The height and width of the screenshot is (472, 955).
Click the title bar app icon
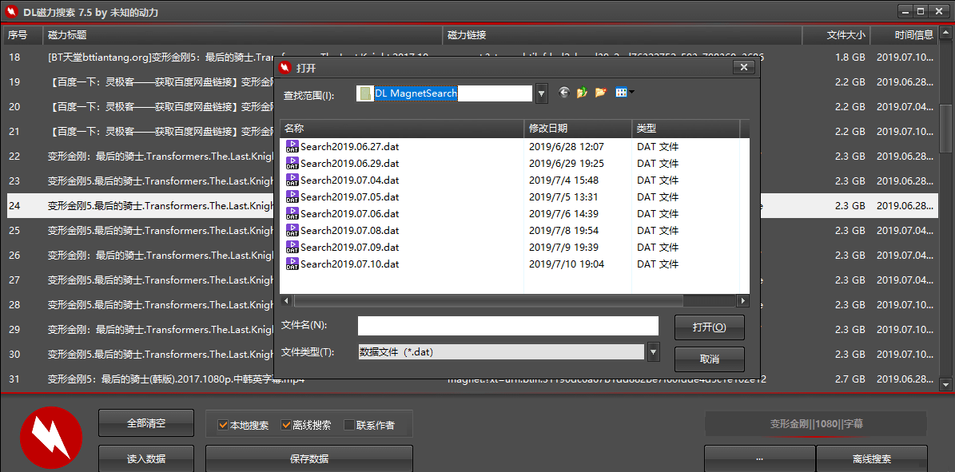coord(11,11)
